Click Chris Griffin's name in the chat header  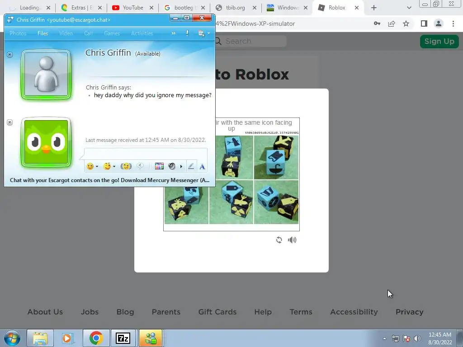point(108,53)
